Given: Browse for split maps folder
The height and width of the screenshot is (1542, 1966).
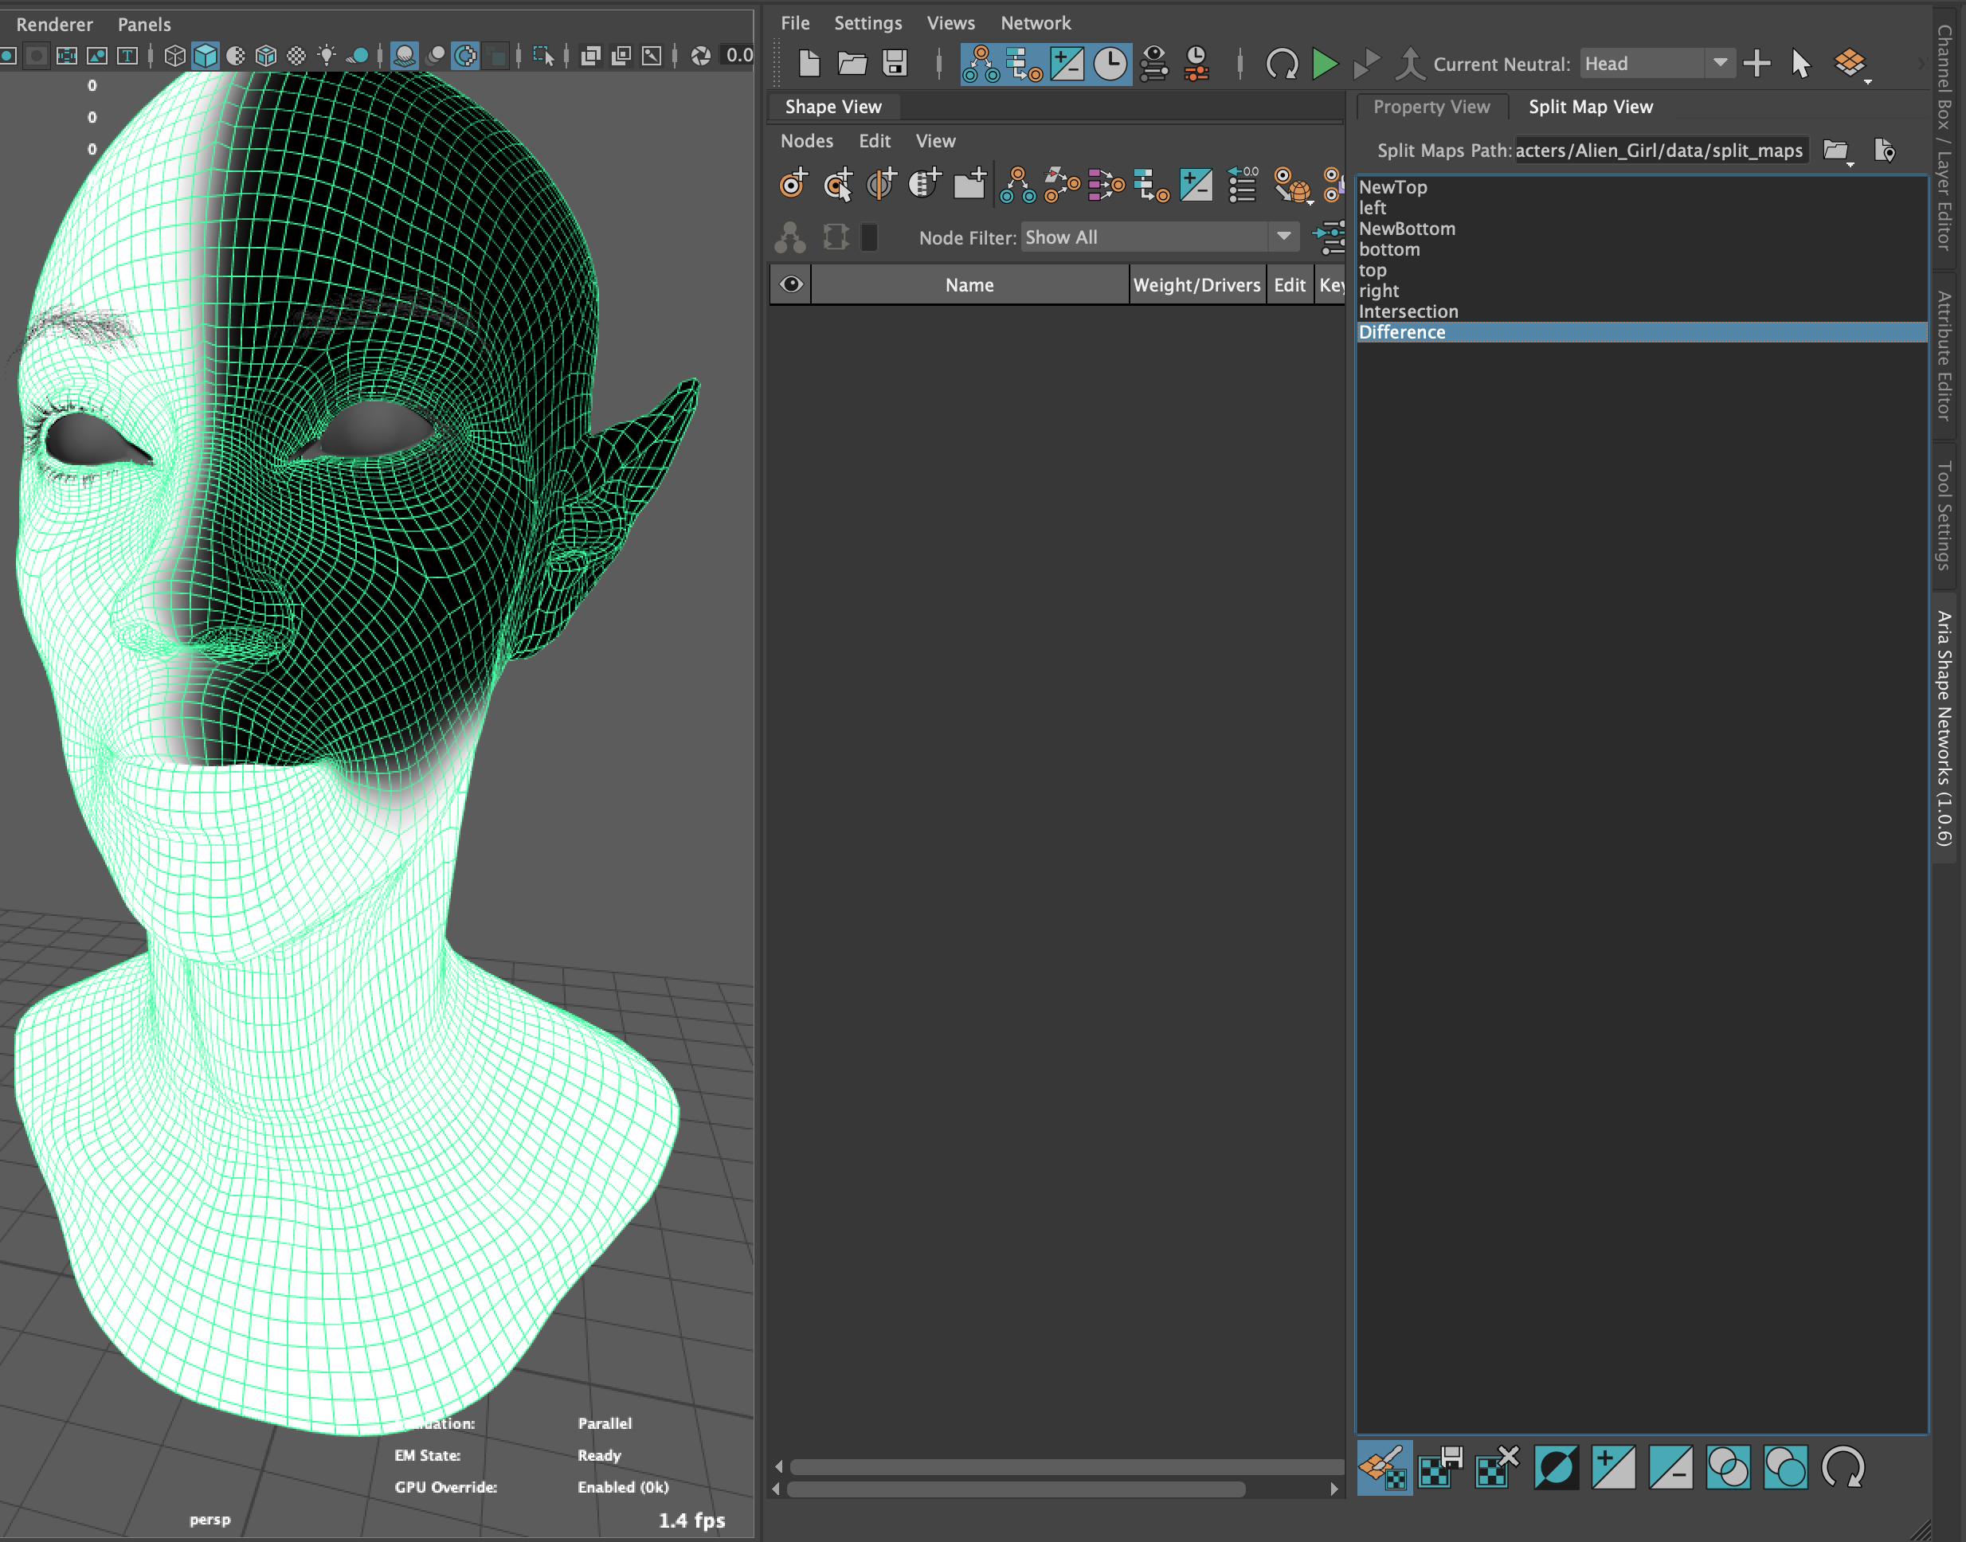Looking at the screenshot, I should click(1836, 151).
